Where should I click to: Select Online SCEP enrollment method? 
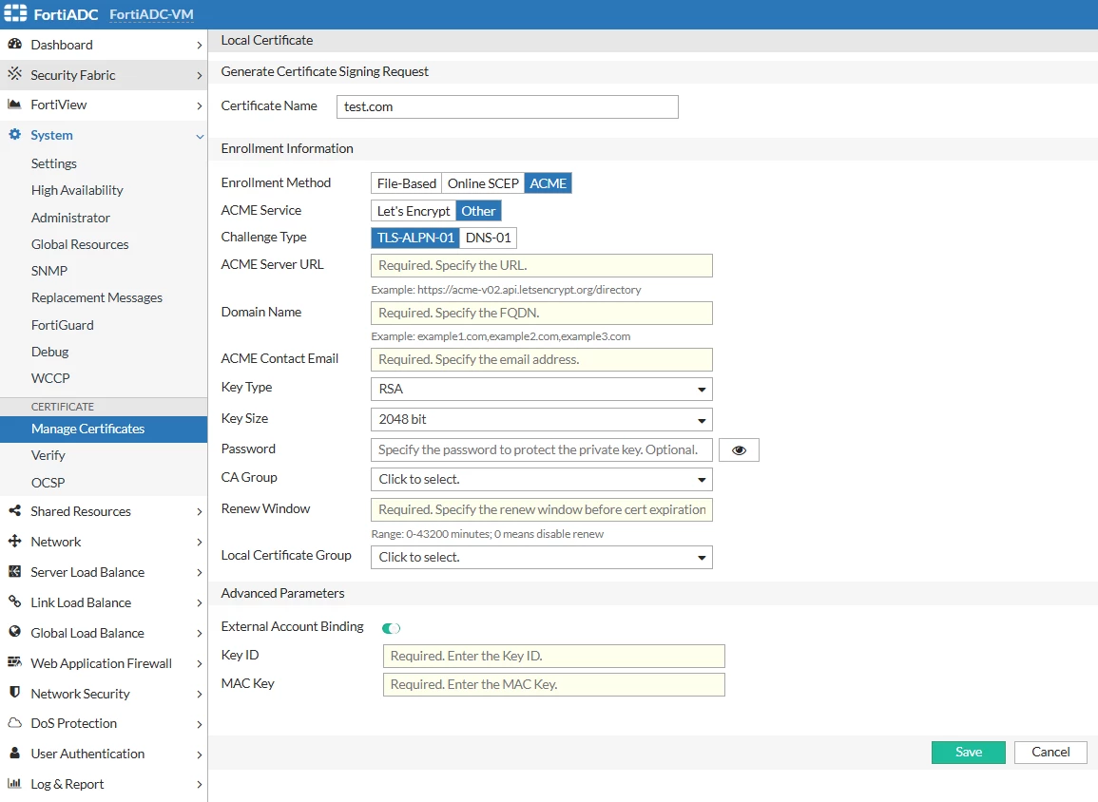pyautogui.click(x=483, y=183)
